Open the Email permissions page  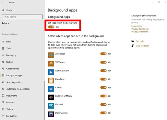point(9,42)
